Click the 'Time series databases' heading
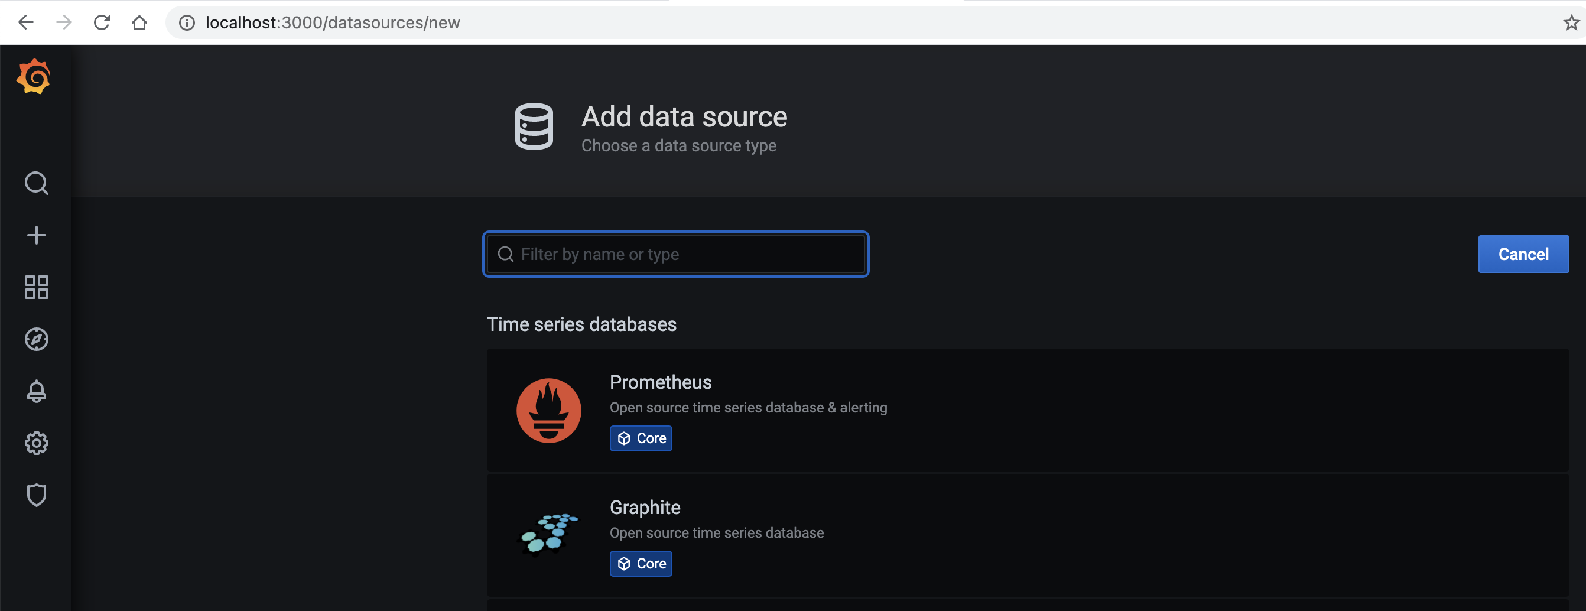1586x611 pixels. (581, 324)
